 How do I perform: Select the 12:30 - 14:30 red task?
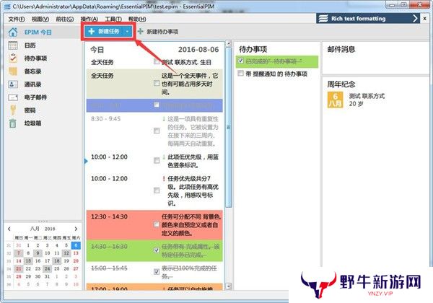(154, 224)
